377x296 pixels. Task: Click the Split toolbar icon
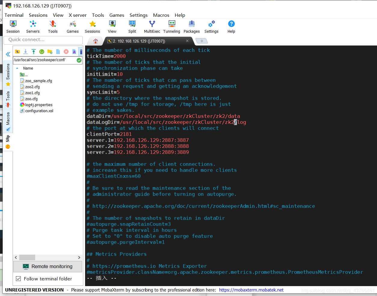coord(132,27)
